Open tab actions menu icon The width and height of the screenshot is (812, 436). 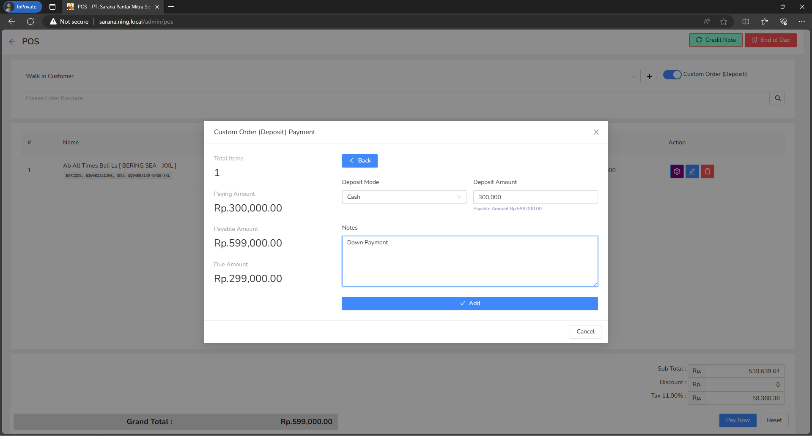pyautogui.click(x=52, y=7)
